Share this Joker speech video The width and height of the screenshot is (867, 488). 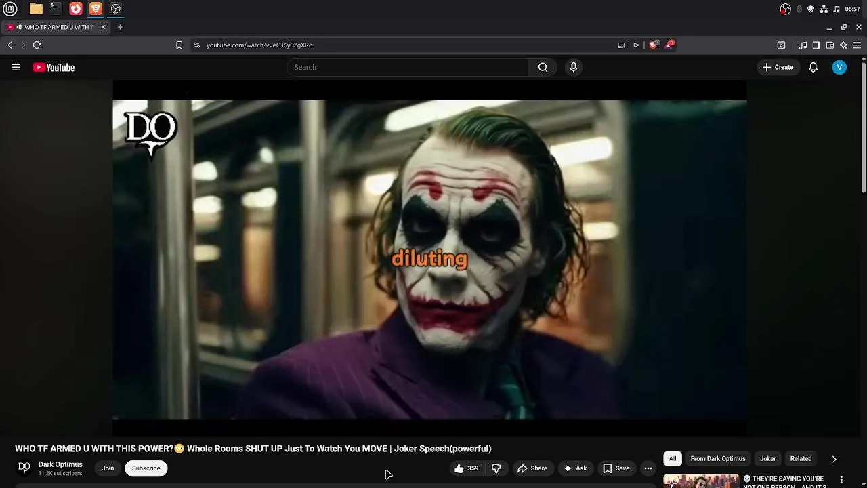(532, 468)
